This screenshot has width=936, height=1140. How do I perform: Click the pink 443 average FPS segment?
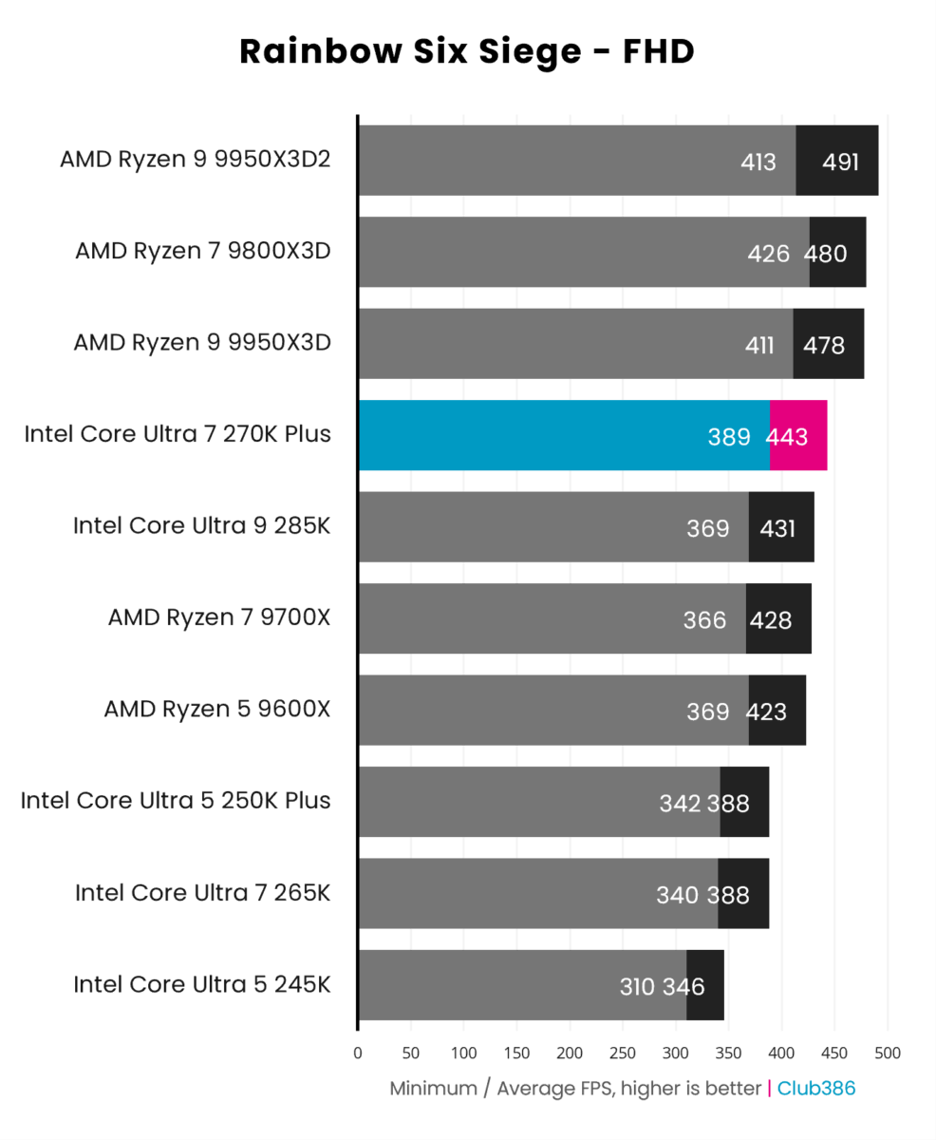pos(798,435)
